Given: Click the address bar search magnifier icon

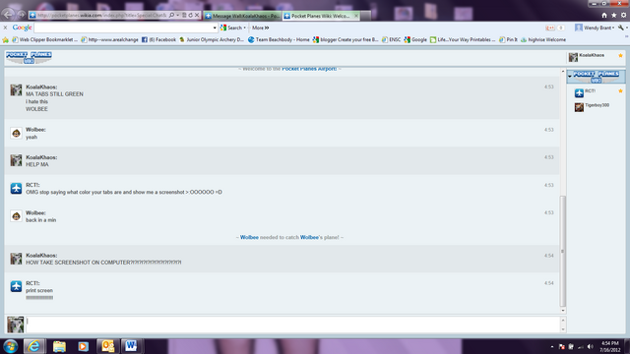Looking at the screenshot, I should [x=171, y=16].
